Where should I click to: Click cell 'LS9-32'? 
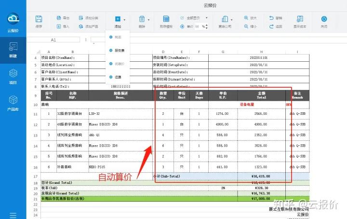tap(120, 114)
